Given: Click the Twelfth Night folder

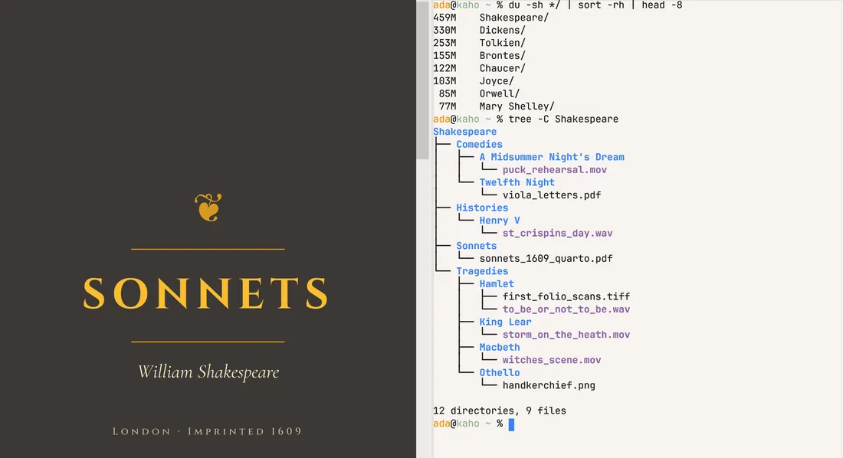Looking at the screenshot, I should coord(517,182).
